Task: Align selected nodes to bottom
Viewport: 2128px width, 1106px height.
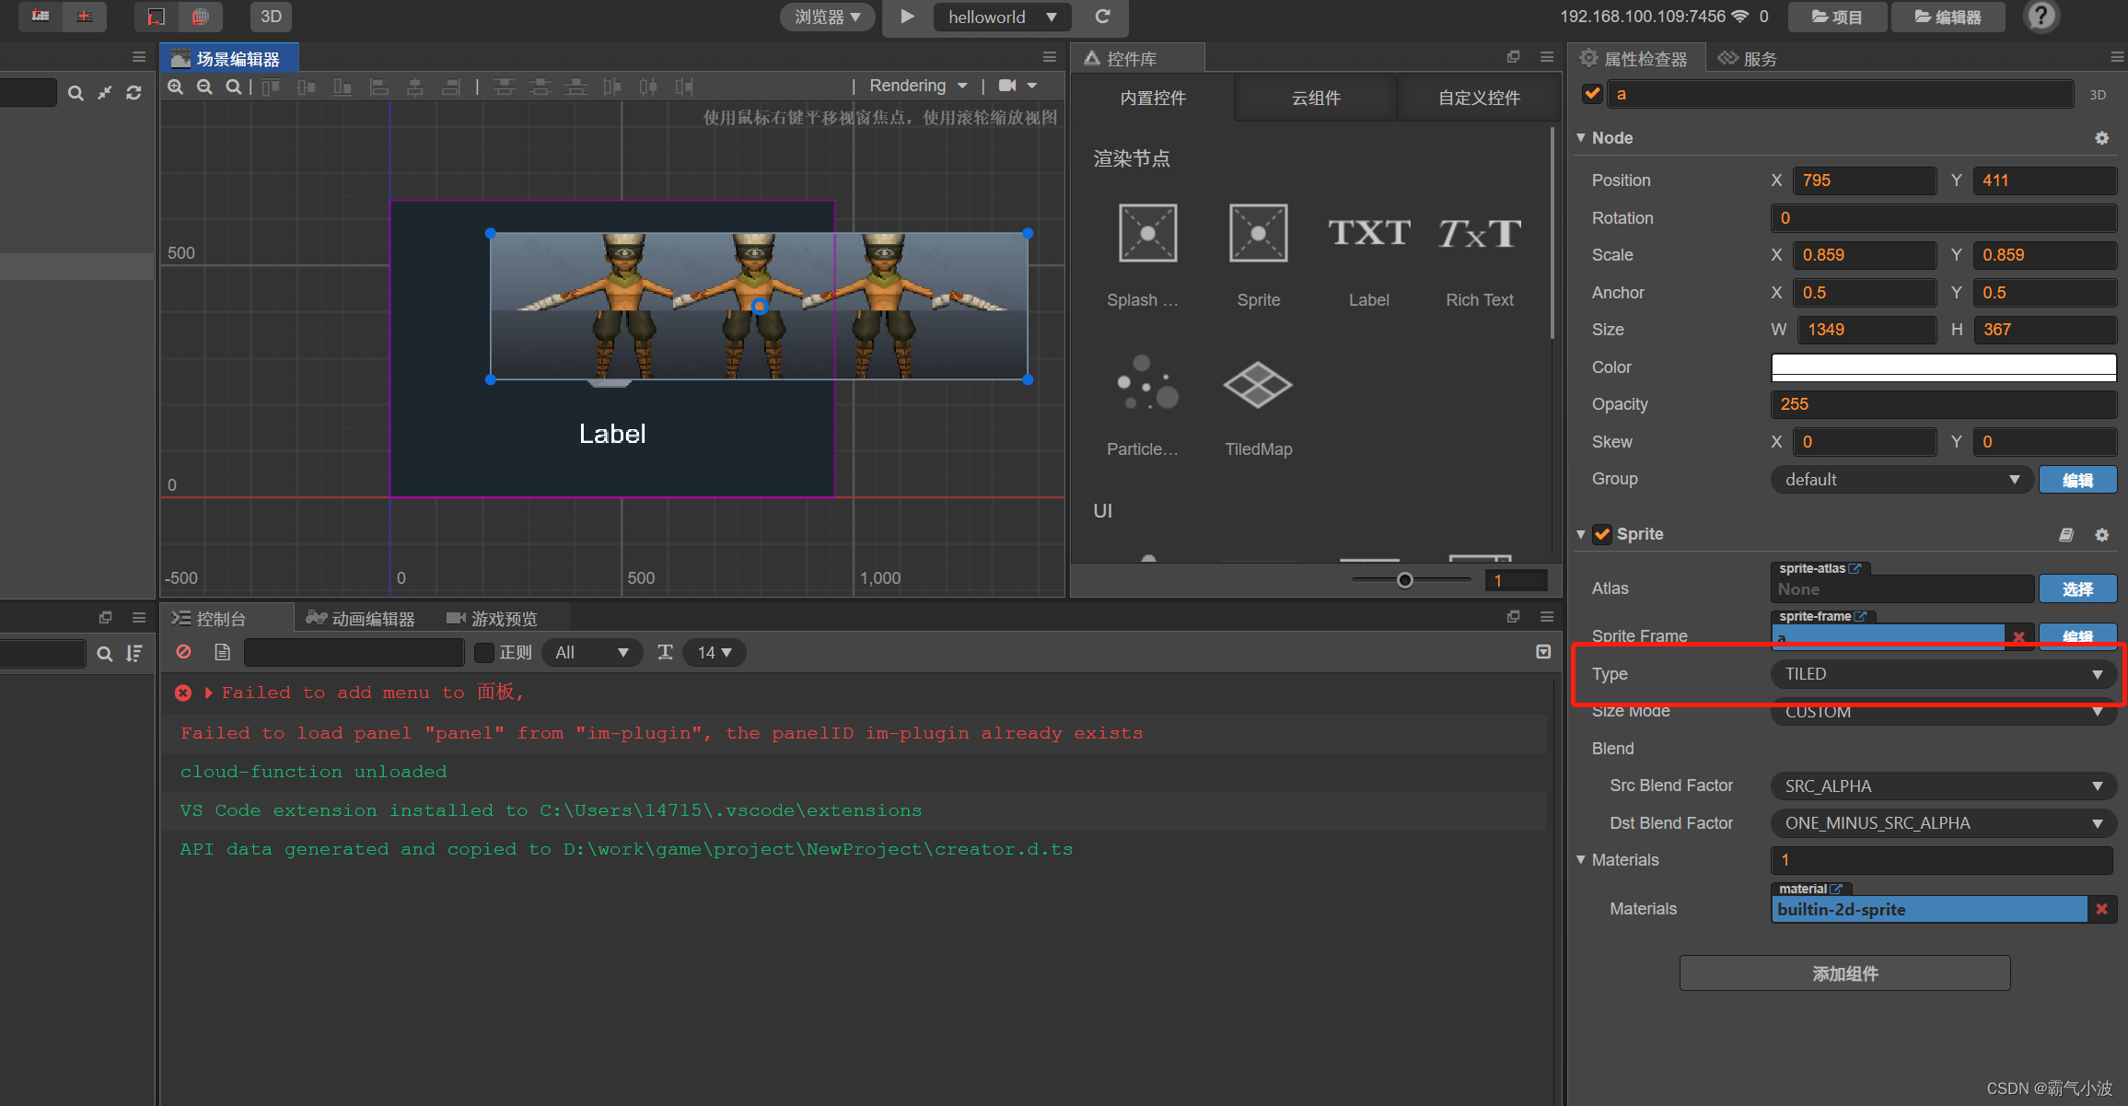Action: (x=343, y=87)
